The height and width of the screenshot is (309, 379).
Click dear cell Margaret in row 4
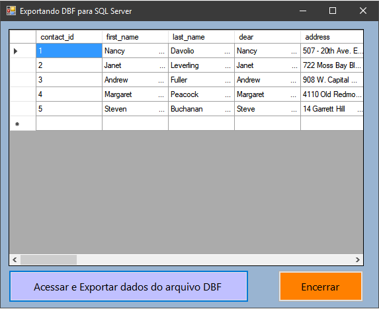click(268, 94)
